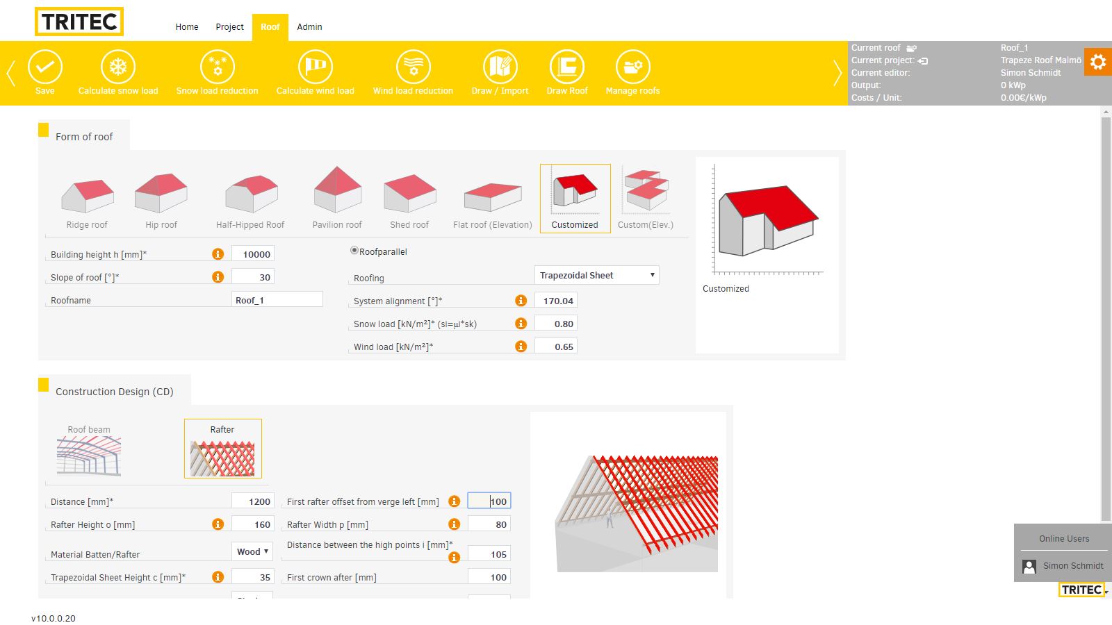This screenshot has height=625, width=1112.
Task: Open Material Batten/Rafter Wood dropdown
Action: coord(252,551)
